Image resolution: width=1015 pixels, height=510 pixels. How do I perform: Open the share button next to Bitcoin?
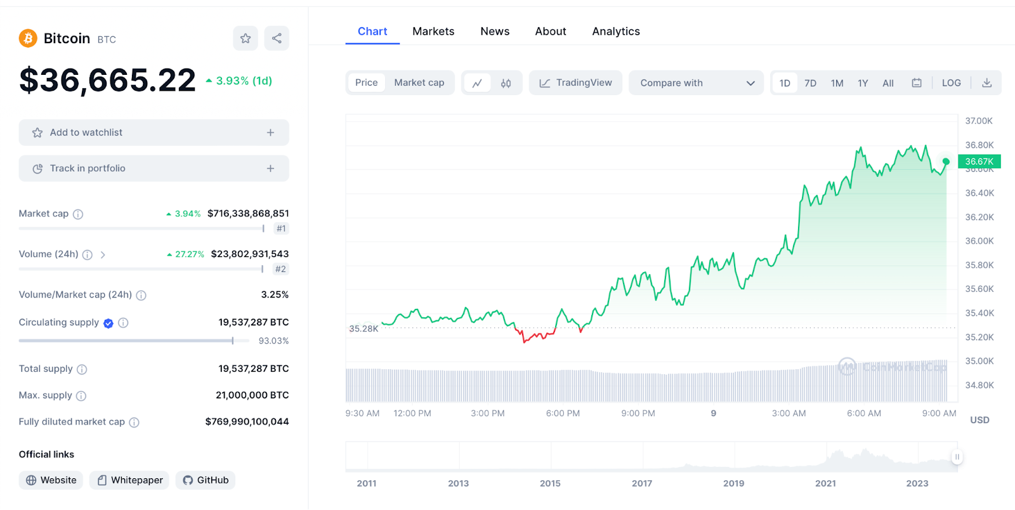tap(277, 38)
